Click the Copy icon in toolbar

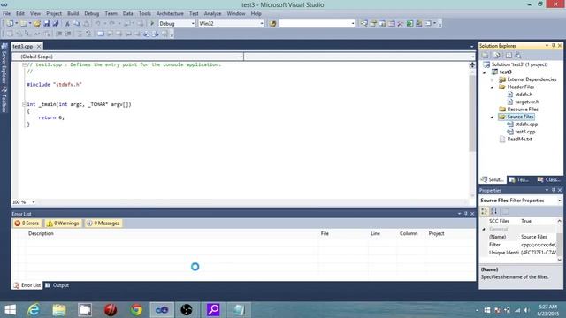click(77, 24)
